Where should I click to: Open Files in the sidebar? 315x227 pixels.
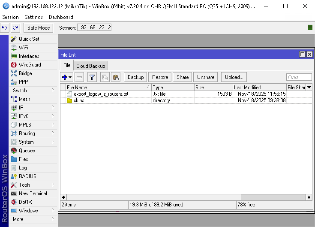33,159
